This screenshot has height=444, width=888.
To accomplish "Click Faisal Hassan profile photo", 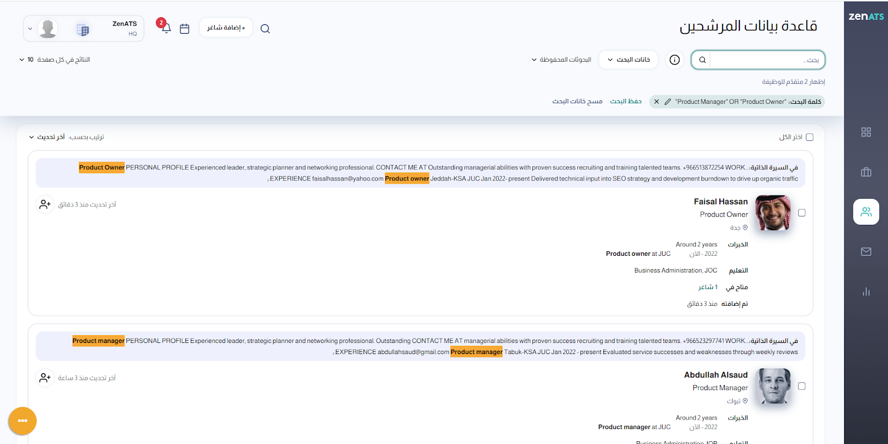I will (x=773, y=213).
